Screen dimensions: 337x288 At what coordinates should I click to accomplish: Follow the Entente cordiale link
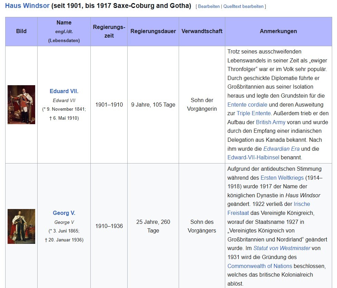click(247, 105)
